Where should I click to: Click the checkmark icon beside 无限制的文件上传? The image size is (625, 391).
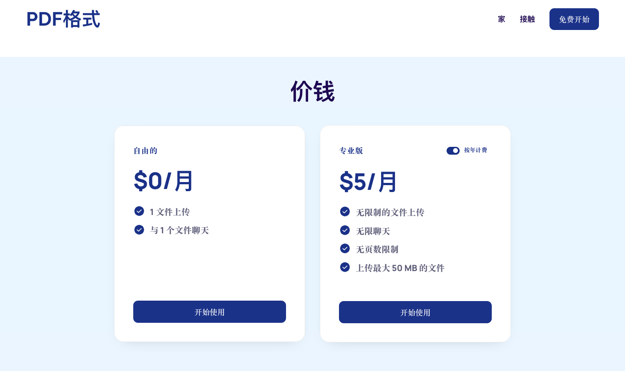[x=345, y=212]
